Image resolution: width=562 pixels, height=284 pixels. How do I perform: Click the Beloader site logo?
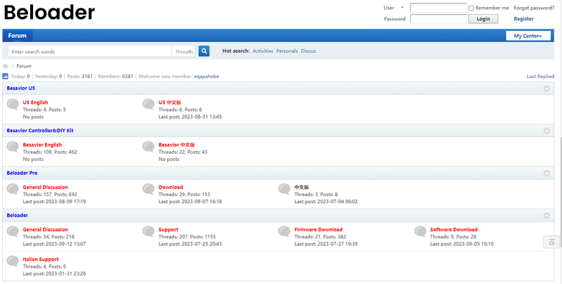[x=49, y=13]
